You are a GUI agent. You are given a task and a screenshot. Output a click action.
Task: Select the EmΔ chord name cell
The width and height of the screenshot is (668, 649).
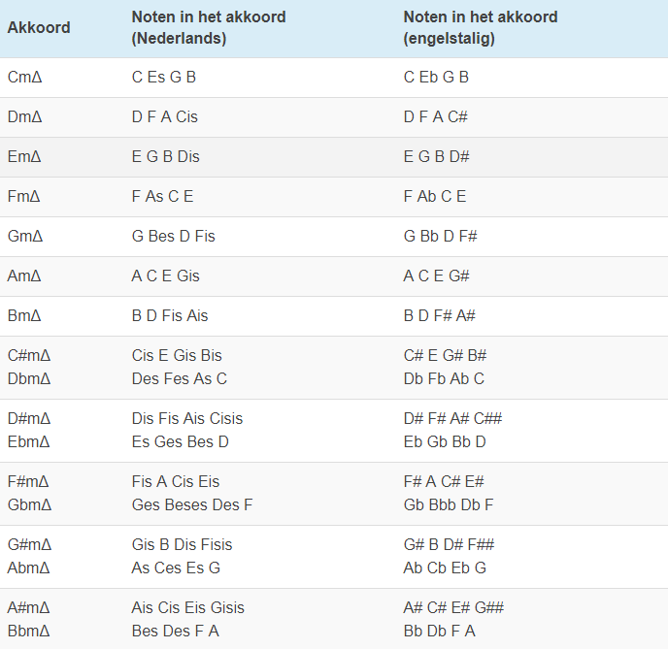[24, 157]
